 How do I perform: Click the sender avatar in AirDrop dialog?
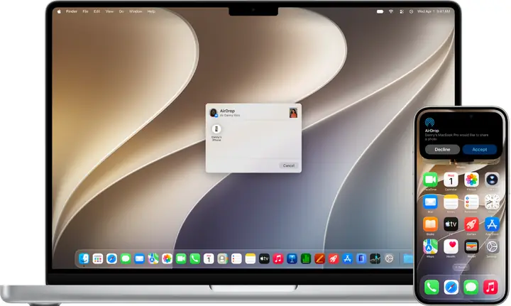(214, 113)
